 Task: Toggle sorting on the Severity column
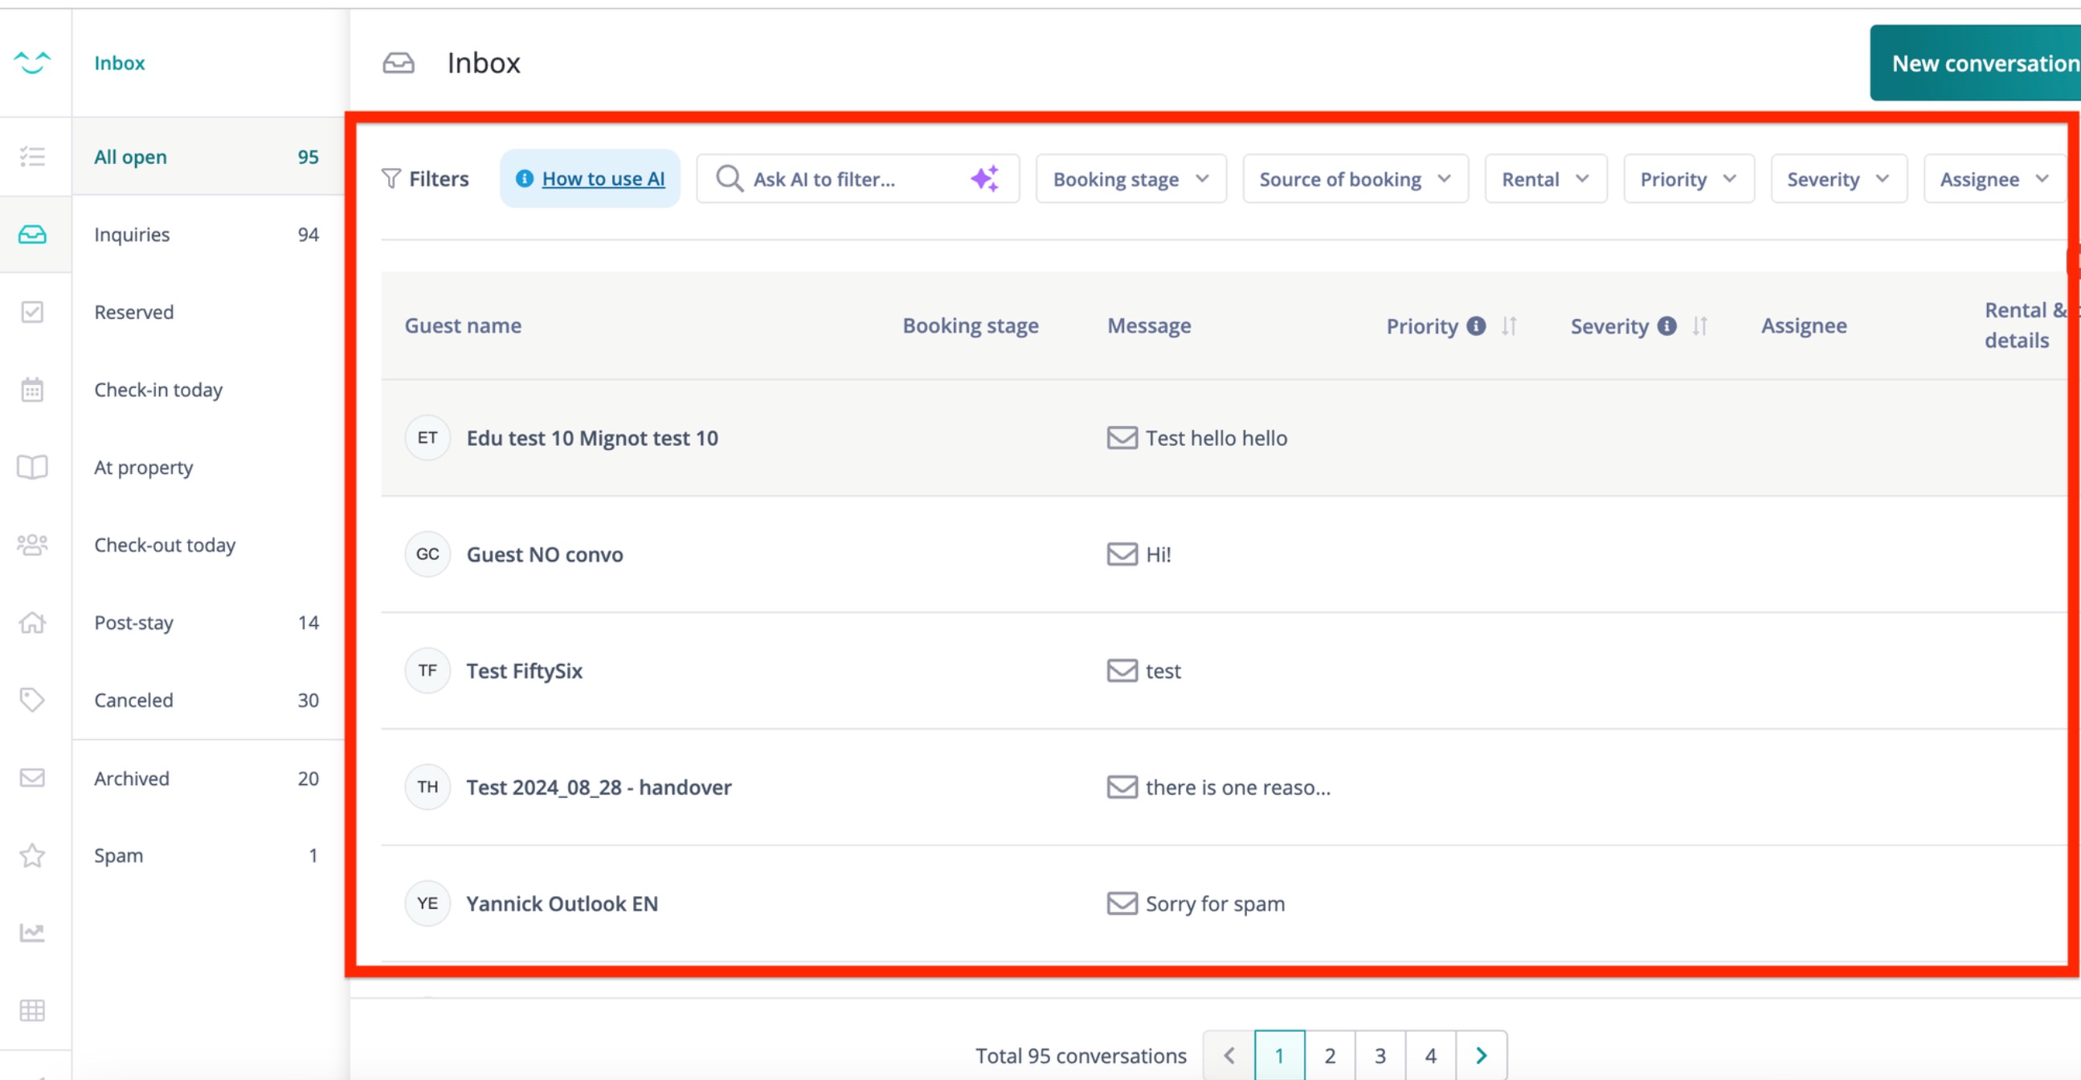point(1699,325)
